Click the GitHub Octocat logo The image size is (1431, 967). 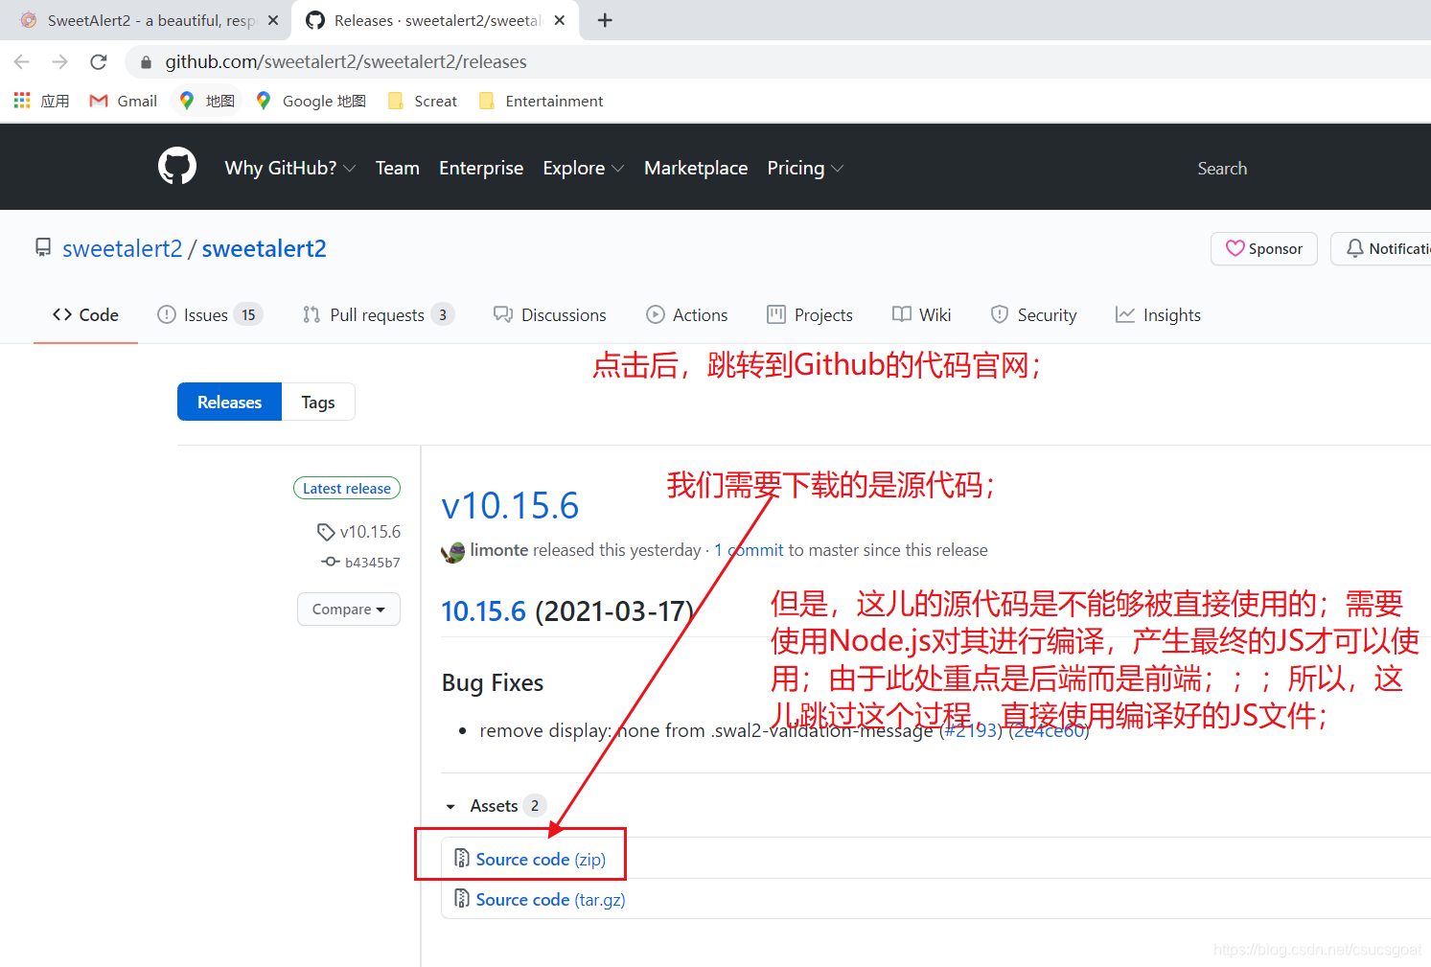176,165
